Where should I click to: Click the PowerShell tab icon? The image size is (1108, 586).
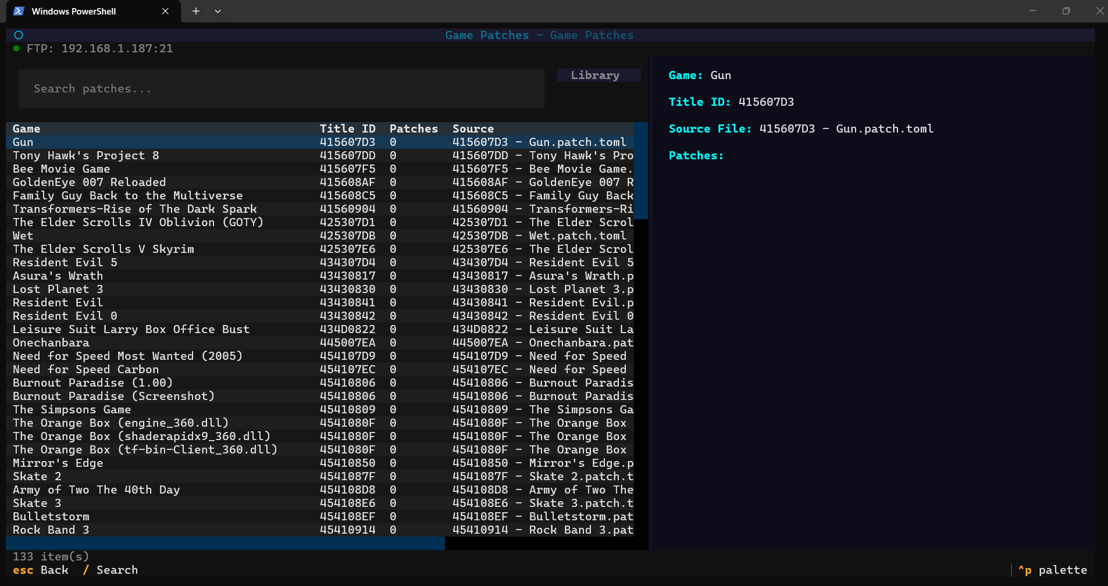(19, 11)
